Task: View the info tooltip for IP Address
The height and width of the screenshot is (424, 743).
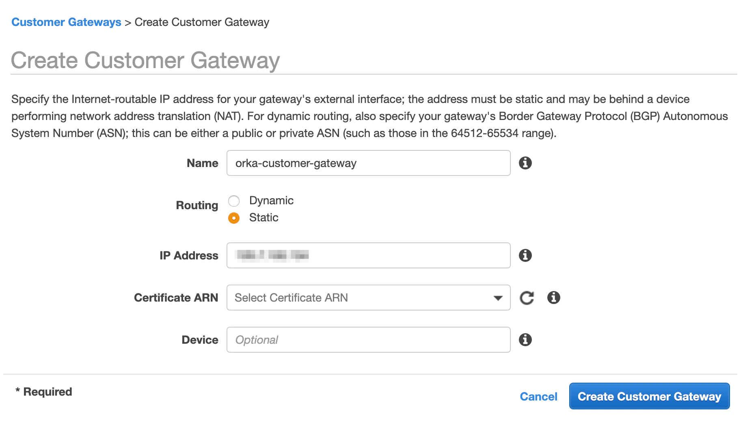Action: point(525,255)
